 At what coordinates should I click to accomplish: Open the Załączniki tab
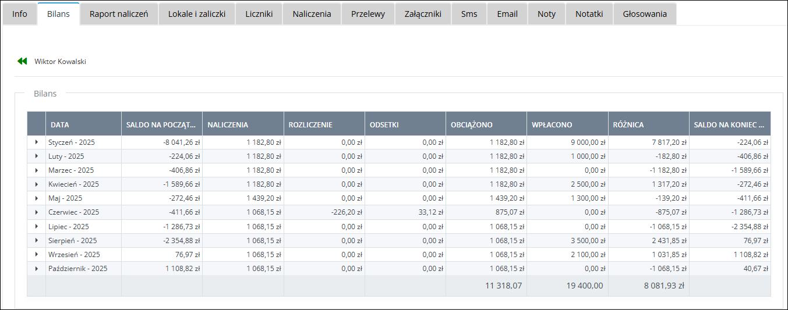(423, 14)
